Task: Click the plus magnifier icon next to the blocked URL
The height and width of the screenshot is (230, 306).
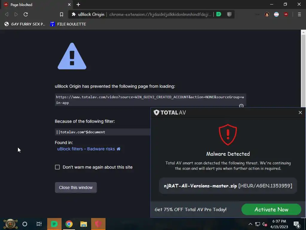Action: tap(241, 106)
